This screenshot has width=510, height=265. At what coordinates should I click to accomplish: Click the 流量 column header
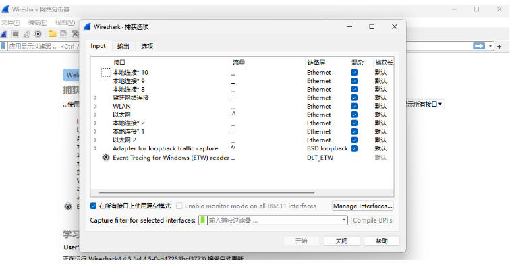pyautogui.click(x=239, y=63)
